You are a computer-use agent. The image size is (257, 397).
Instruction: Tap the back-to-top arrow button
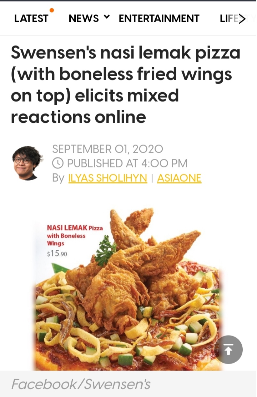click(228, 350)
